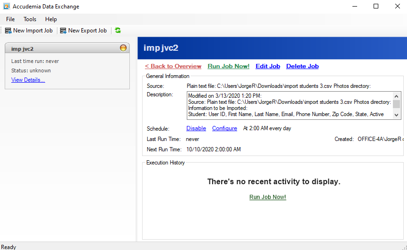
Task: Click Next Run Time value 10/10/2020 2:00:00 AM
Action: click(x=214, y=149)
